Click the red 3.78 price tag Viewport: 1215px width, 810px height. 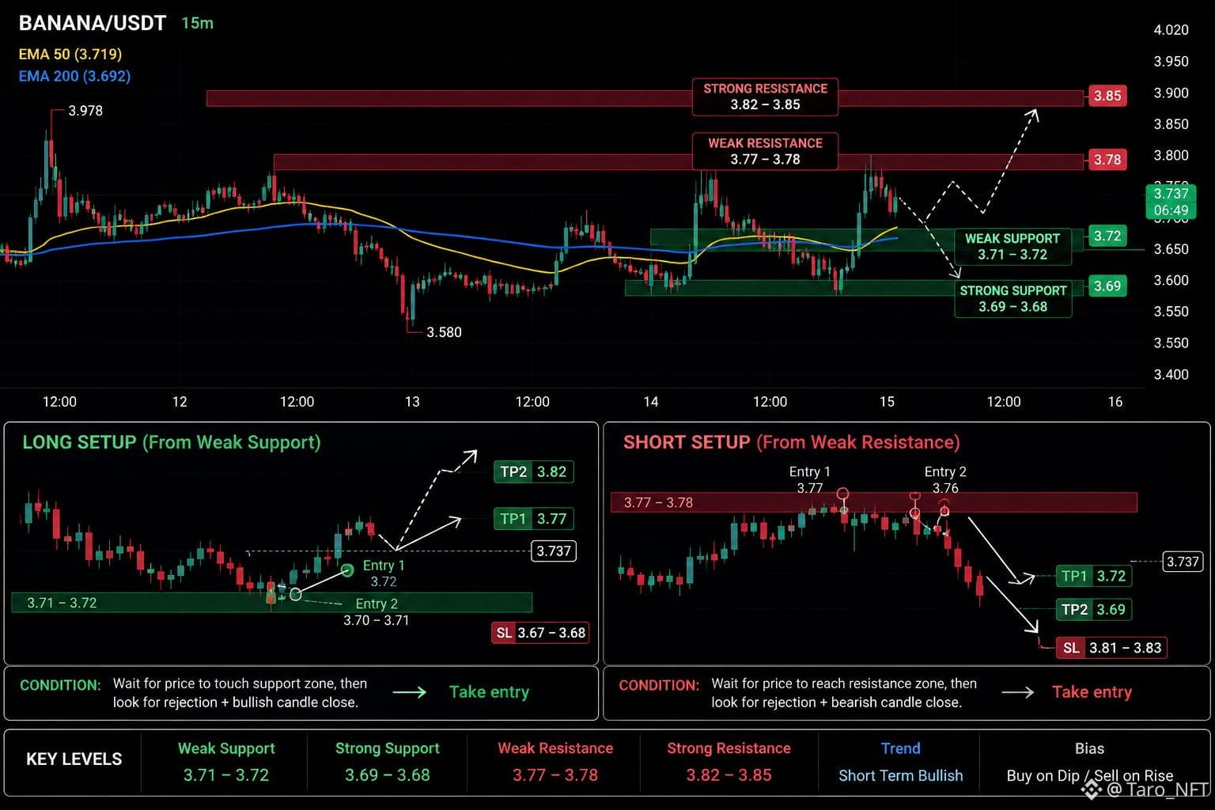(x=1107, y=160)
